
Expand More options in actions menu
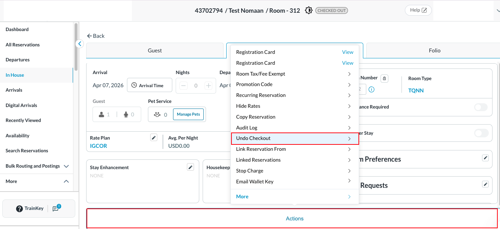click(x=294, y=197)
